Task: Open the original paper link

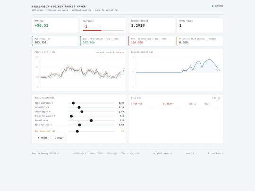Action: click(162, 153)
